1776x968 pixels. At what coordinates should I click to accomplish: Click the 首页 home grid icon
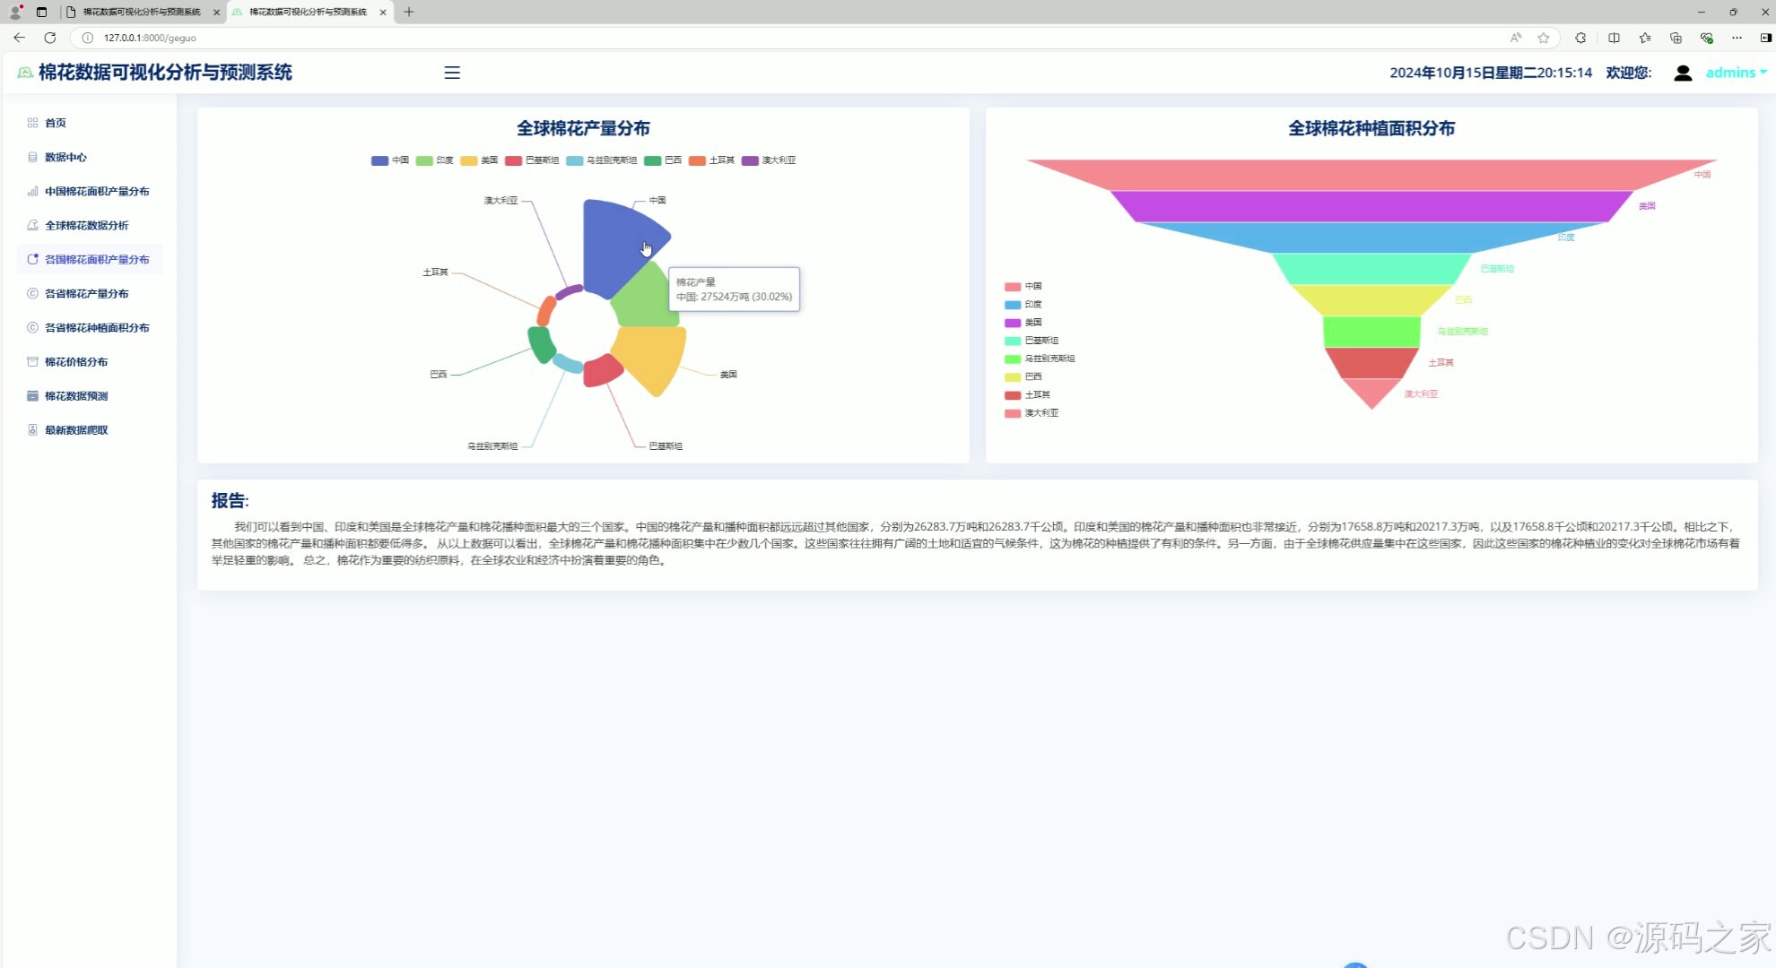tap(32, 123)
